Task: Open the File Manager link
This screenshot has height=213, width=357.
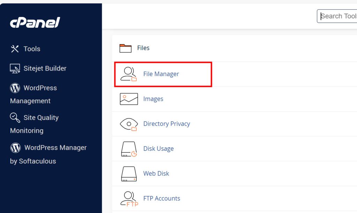Action: tap(161, 74)
